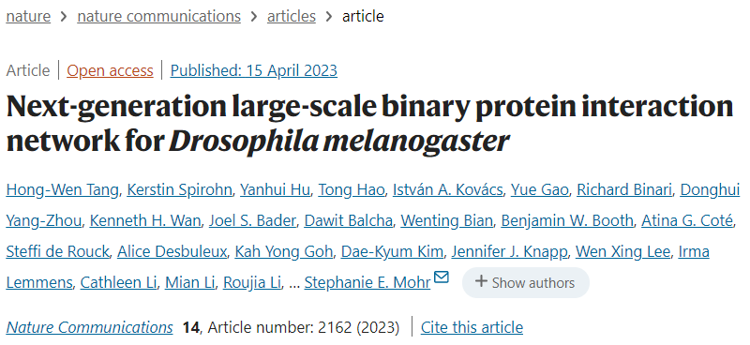Expand the full list with Show authors
Viewport: 750px width, 345px height.
pyautogui.click(x=525, y=283)
